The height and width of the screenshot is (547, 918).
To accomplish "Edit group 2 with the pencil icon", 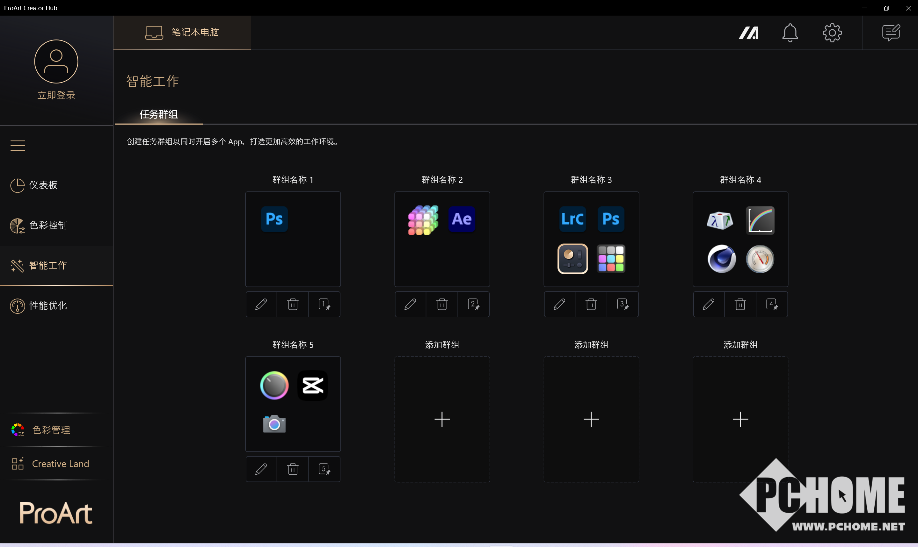I will click(410, 304).
